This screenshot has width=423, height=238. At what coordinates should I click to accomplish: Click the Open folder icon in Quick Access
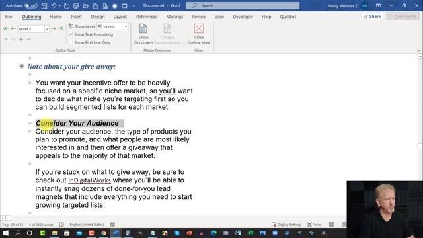coord(86,6)
